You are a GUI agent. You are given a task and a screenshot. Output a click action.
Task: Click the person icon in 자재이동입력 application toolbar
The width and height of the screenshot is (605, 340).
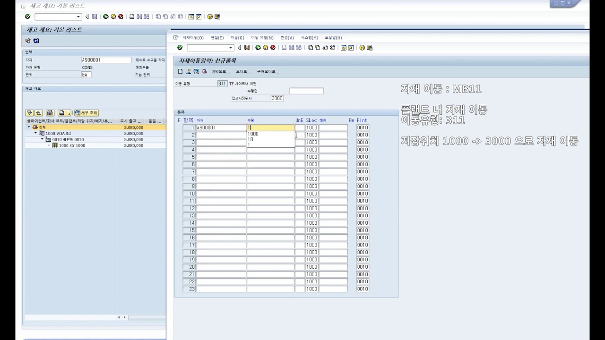[x=188, y=72]
